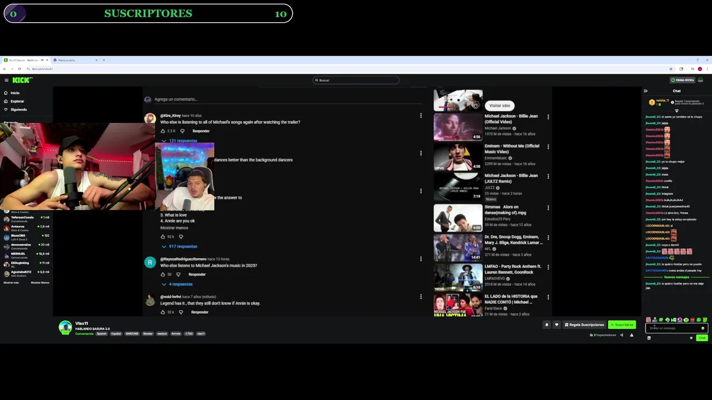
Task: Open options for Billie Jean video
Action: click(x=548, y=117)
